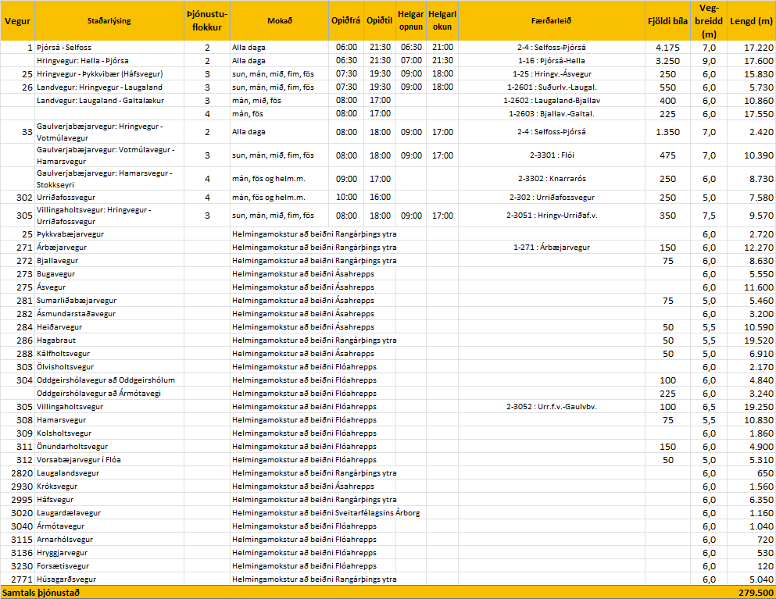Select the 'Samtals þjónustað' total label
The width and height of the screenshot is (776, 599).
point(41,593)
